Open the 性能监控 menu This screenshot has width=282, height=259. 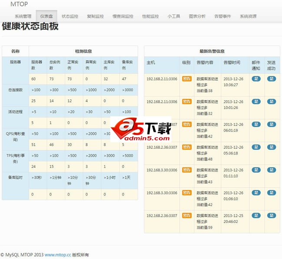151,16
